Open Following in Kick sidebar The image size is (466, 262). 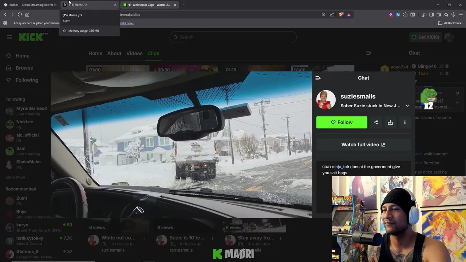pyautogui.click(x=27, y=80)
